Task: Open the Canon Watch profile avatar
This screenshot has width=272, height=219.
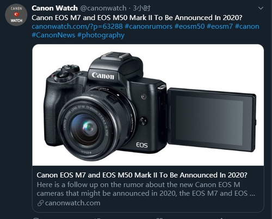Action: coord(16,15)
